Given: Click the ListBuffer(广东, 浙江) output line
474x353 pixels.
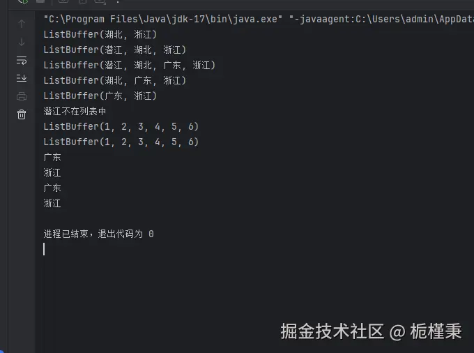Looking at the screenshot, I should (x=100, y=96).
